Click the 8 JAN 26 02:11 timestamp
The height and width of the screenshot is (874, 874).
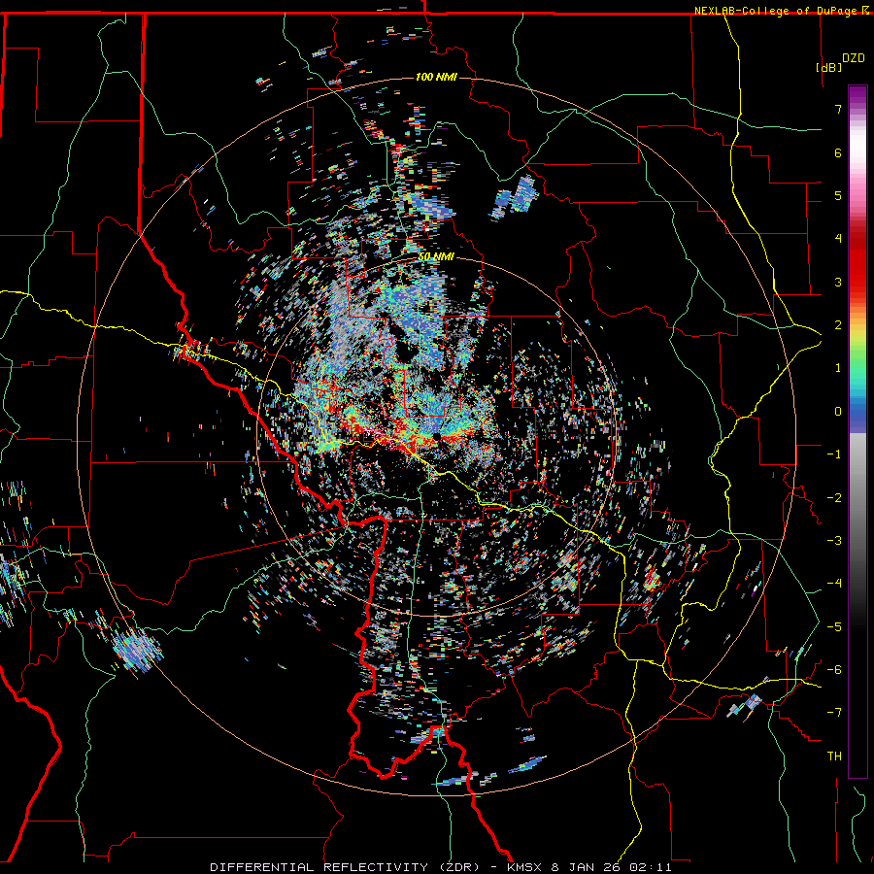(x=613, y=867)
